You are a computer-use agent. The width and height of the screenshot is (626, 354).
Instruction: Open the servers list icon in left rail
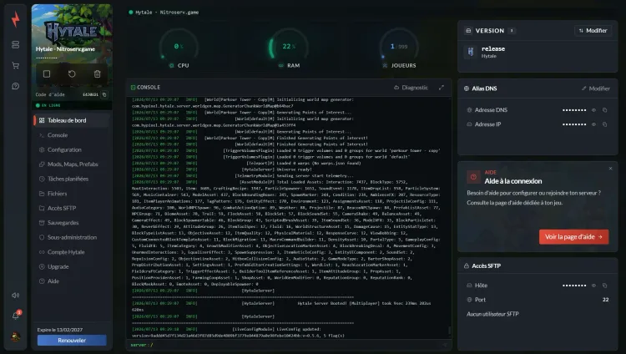(16, 45)
